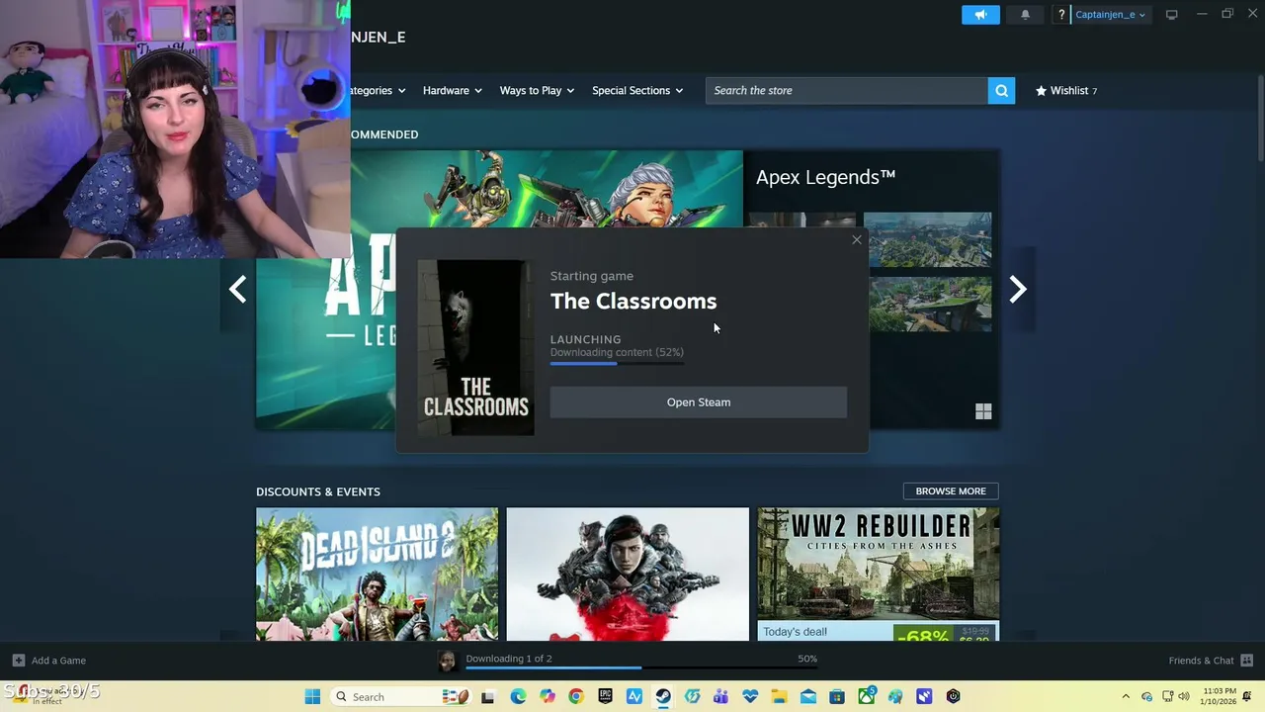Open the volume tray icon
This screenshot has width=1265, height=712.
click(x=1184, y=696)
